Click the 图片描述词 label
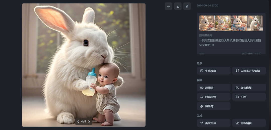The height and width of the screenshot is (130, 271). [206, 35]
